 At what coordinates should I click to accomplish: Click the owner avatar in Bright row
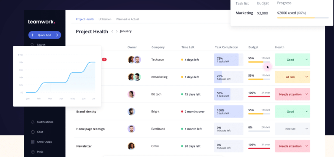pyautogui.click(x=131, y=111)
